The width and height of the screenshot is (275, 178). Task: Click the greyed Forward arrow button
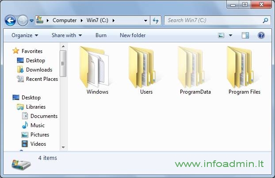coord(23,20)
